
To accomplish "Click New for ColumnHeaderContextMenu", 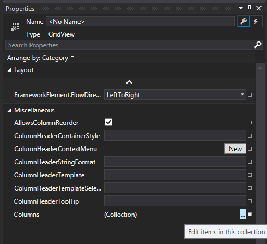I will [235, 148].
